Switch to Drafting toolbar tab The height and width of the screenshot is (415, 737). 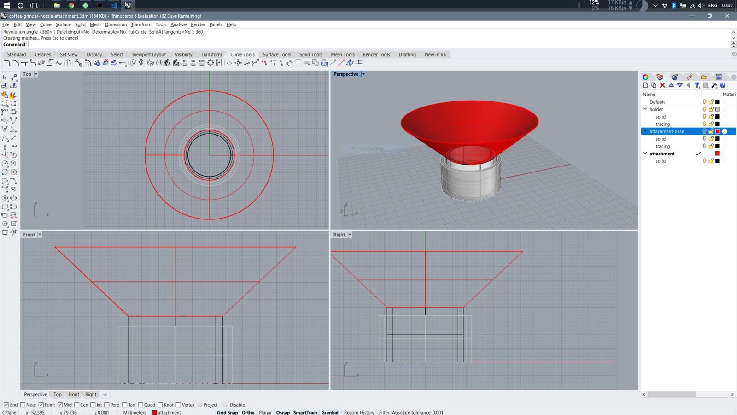[x=407, y=54]
